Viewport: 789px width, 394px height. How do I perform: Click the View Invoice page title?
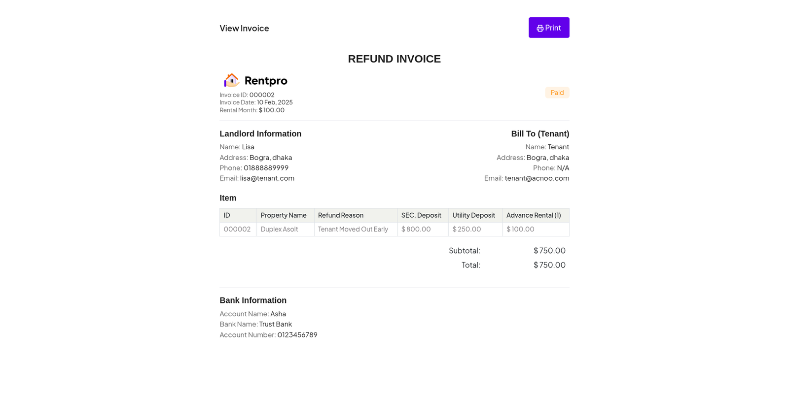point(244,29)
